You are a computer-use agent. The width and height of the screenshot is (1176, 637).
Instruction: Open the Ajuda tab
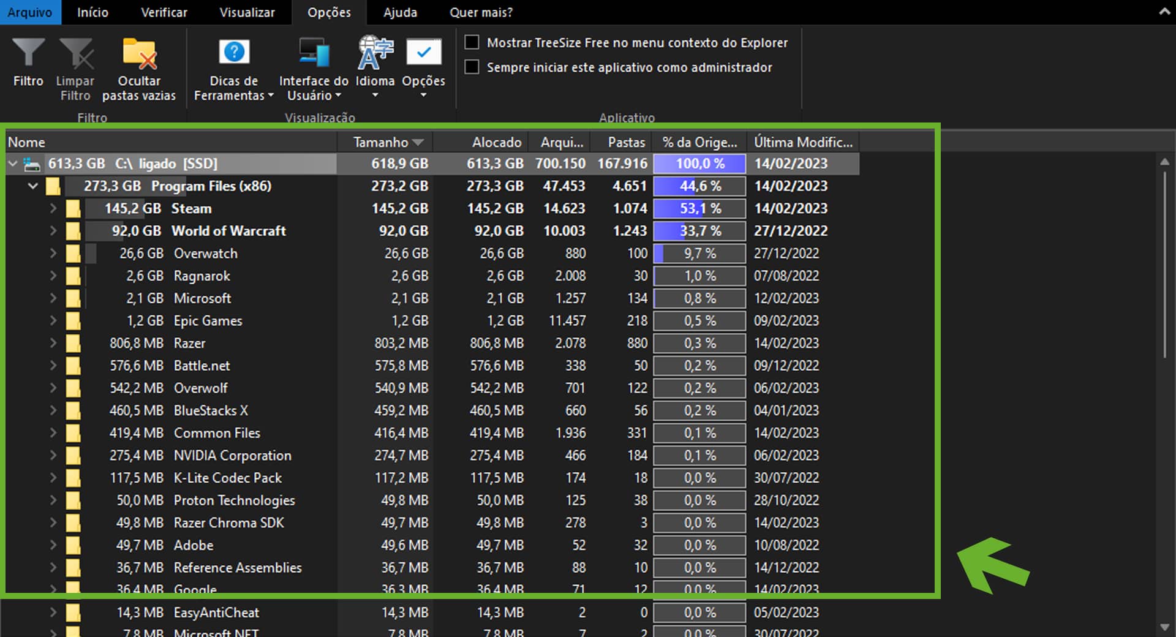pyautogui.click(x=400, y=12)
